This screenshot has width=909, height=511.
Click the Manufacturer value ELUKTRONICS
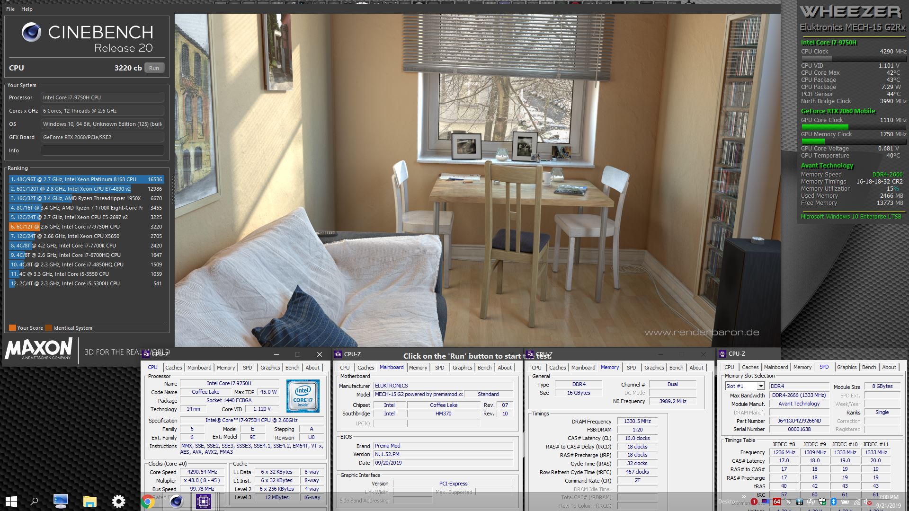[444, 386]
